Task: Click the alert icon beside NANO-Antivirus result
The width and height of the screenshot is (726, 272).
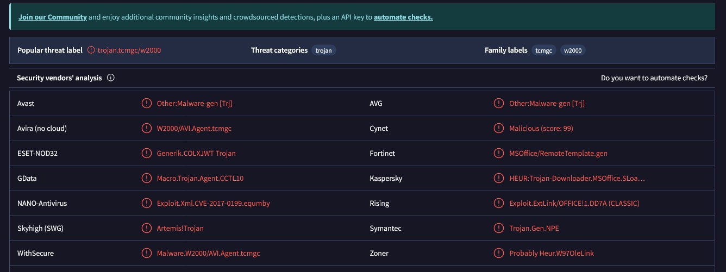Action: point(147,203)
